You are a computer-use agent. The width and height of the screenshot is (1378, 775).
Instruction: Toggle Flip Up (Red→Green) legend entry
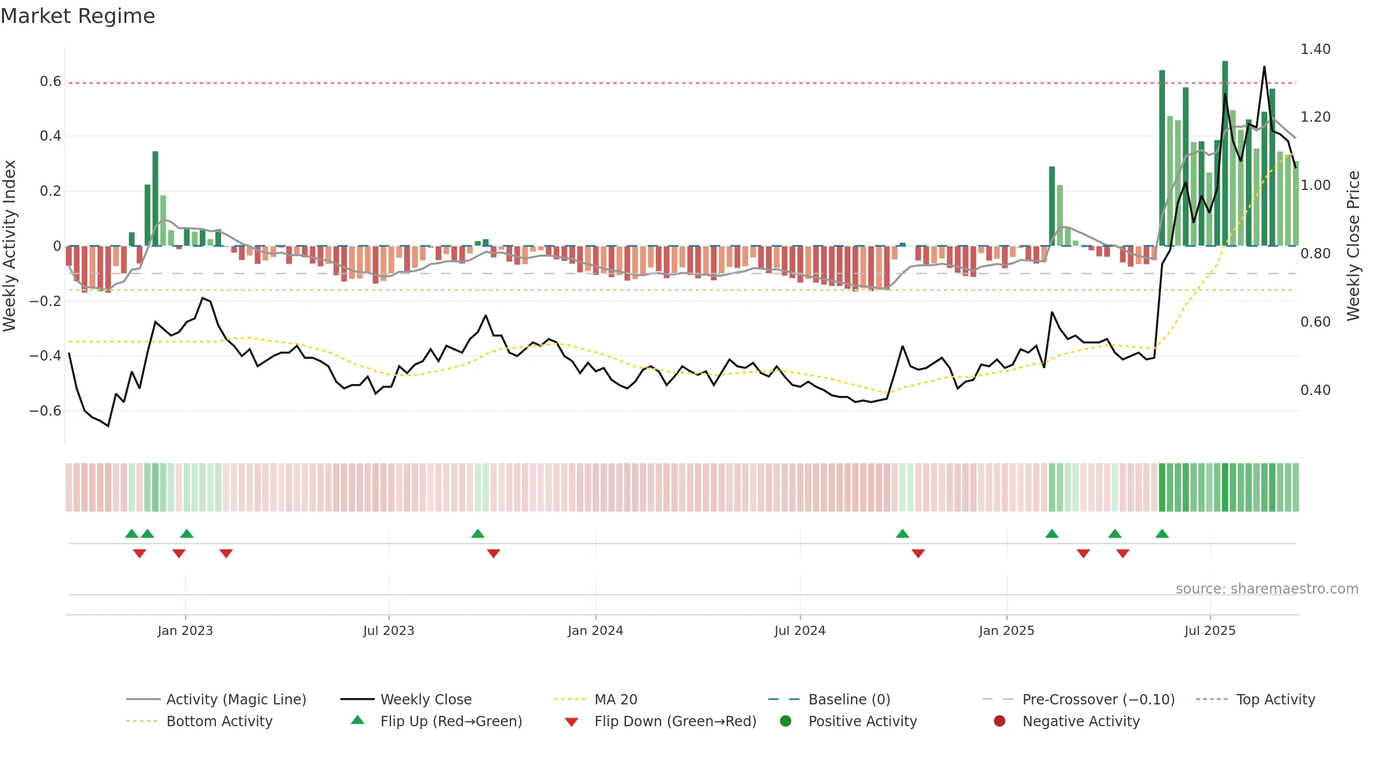pyautogui.click(x=436, y=721)
